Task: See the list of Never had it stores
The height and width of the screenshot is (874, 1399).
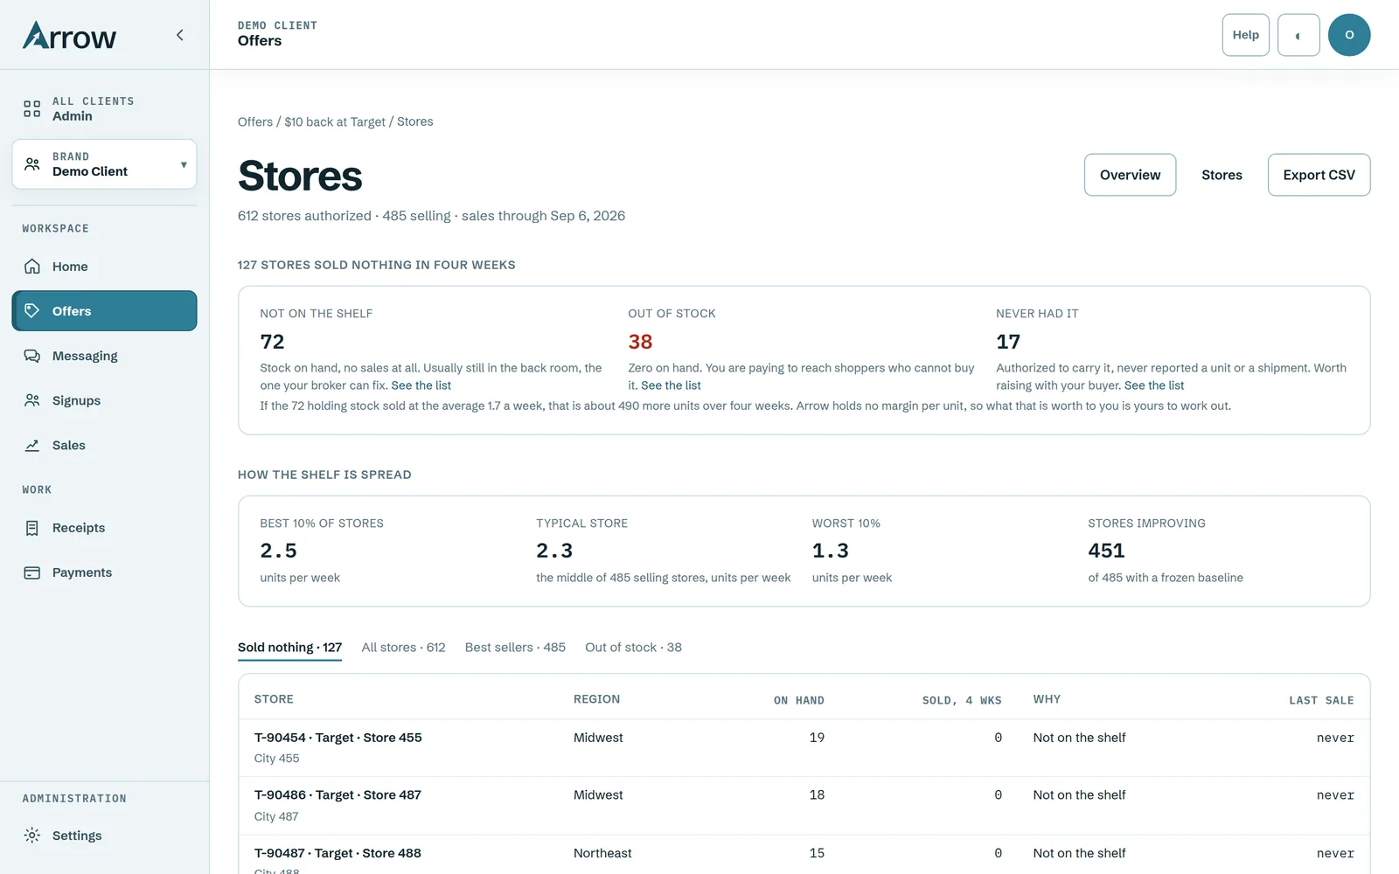Action: pyautogui.click(x=1154, y=385)
